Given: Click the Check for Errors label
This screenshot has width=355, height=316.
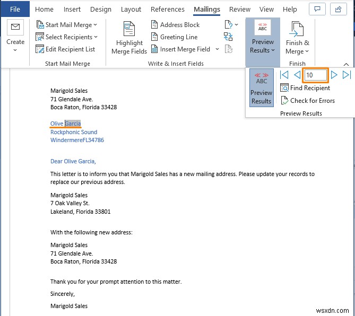Looking at the screenshot, I should coord(313,100).
